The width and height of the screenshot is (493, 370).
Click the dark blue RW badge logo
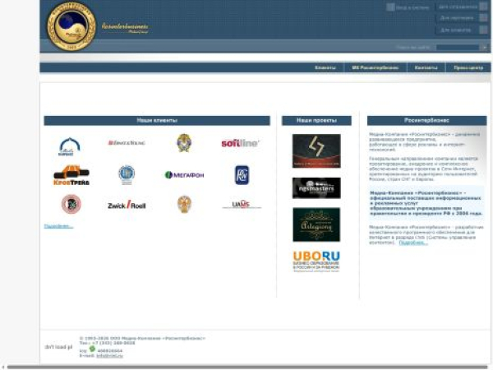click(242, 175)
